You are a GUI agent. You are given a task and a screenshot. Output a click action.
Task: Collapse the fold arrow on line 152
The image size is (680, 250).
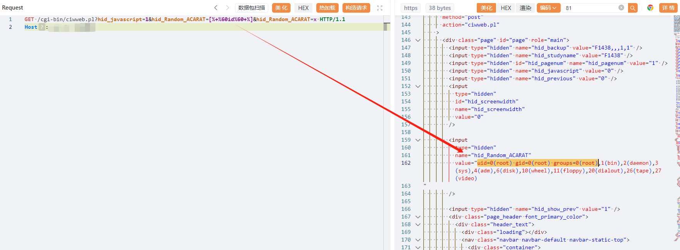[418, 86]
